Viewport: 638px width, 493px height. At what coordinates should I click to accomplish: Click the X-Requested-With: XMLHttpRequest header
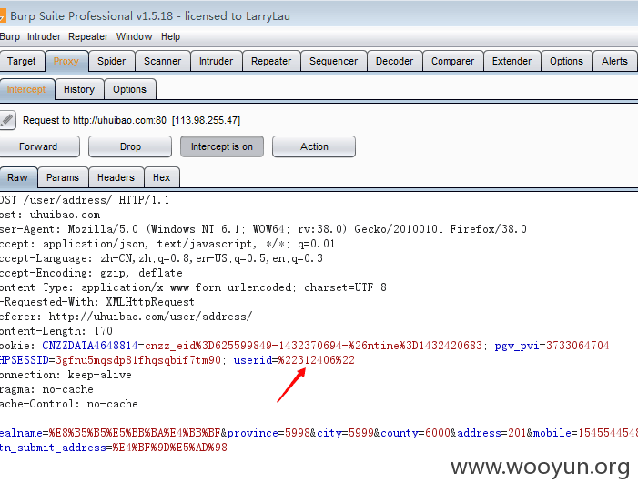[x=97, y=302]
